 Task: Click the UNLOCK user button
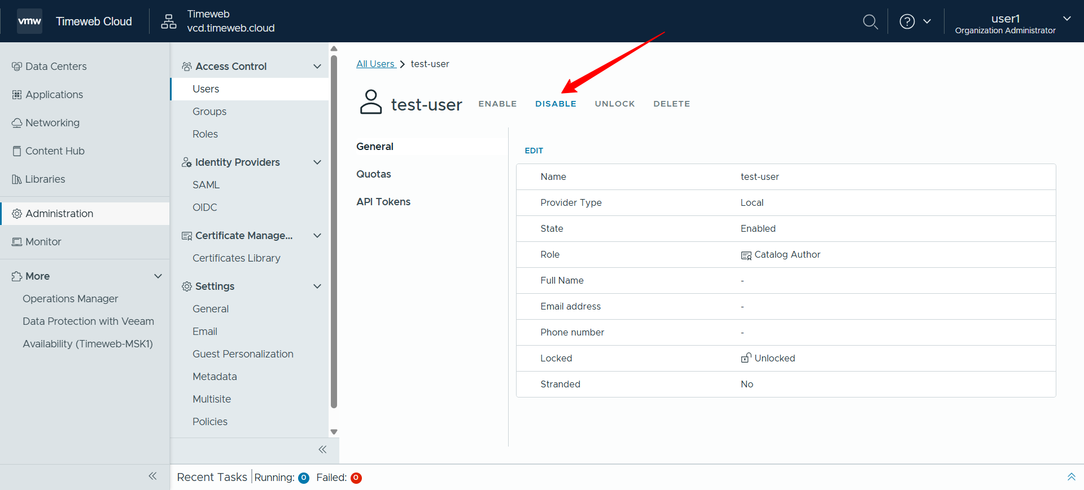click(x=615, y=104)
